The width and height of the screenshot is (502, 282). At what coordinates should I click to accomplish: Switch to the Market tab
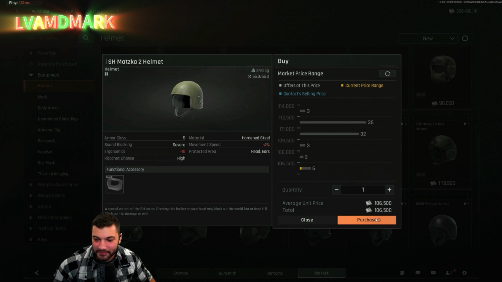[321, 273]
